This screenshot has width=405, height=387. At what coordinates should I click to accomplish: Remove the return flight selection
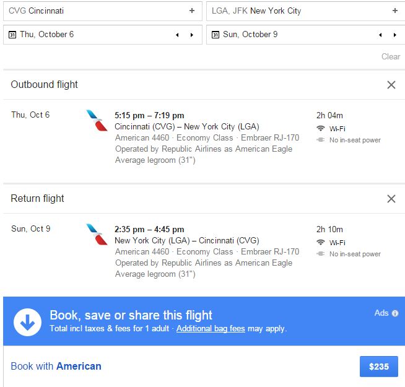[391, 199]
